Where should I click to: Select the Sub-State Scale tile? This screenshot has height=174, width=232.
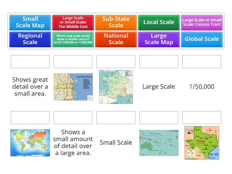pyautogui.click(x=116, y=23)
